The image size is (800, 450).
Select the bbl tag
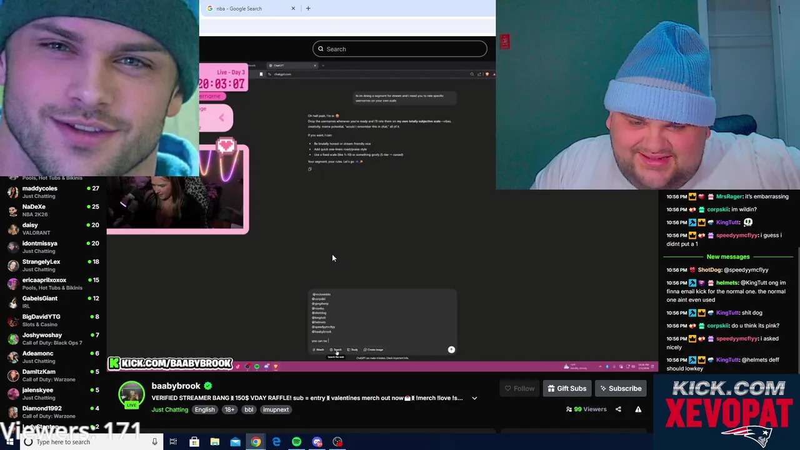[x=249, y=410]
